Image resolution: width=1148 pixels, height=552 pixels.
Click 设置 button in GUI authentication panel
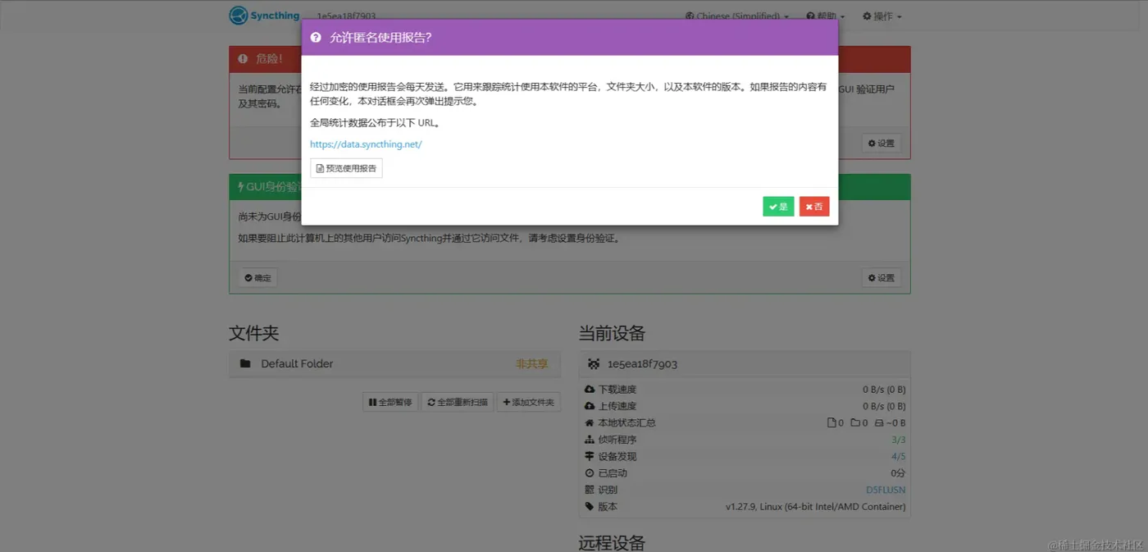coord(881,278)
